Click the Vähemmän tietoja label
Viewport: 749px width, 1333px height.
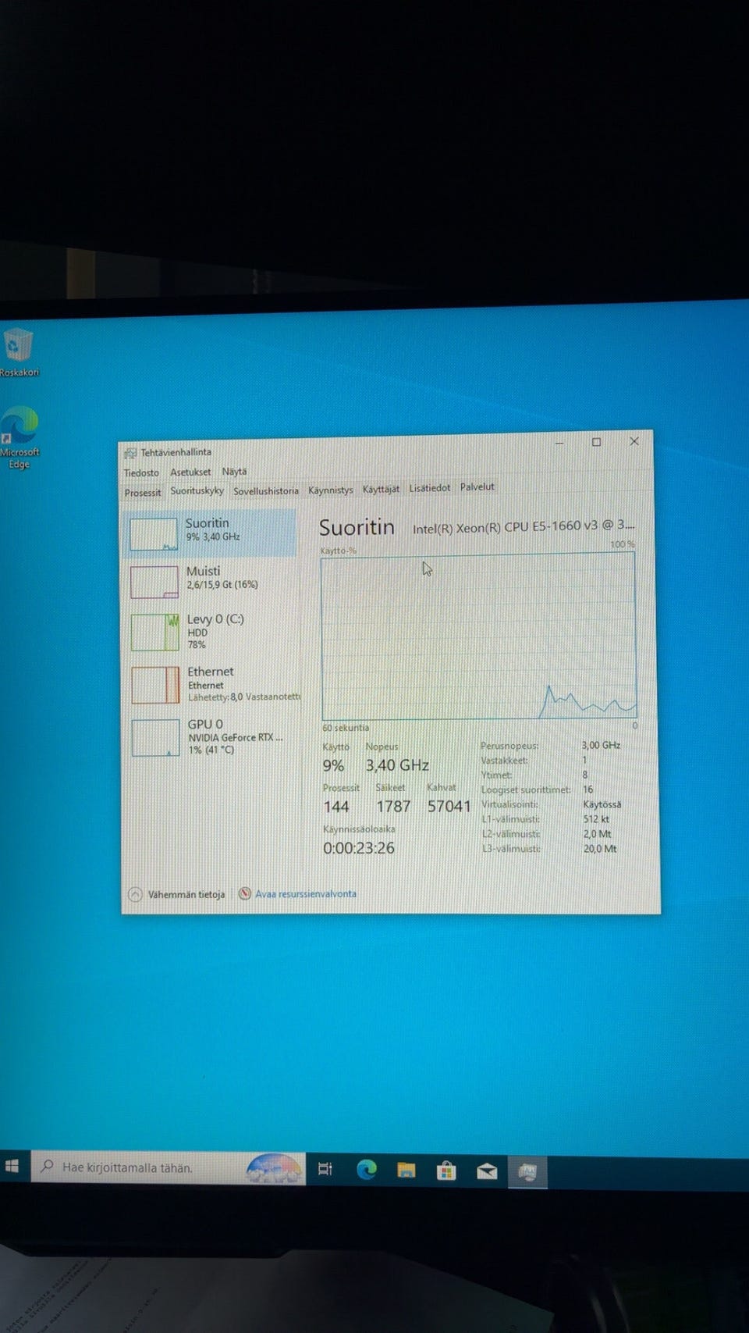pyautogui.click(x=186, y=894)
